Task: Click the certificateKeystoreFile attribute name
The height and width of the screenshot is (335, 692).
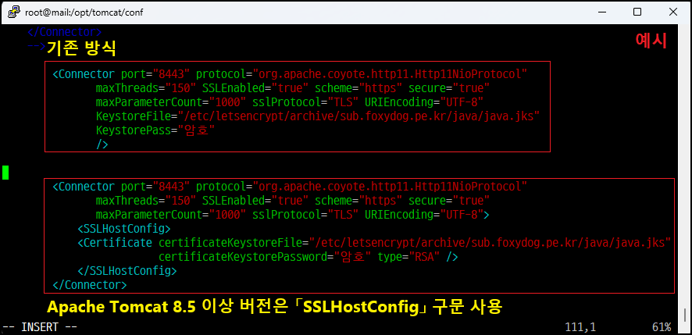Action: coord(231,242)
